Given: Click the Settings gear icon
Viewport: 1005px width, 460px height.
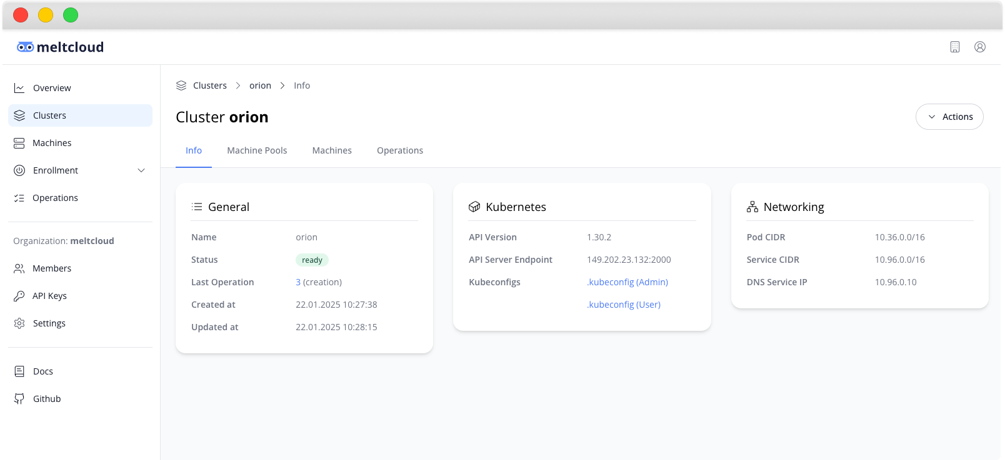Looking at the screenshot, I should pyautogui.click(x=19, y=323).
